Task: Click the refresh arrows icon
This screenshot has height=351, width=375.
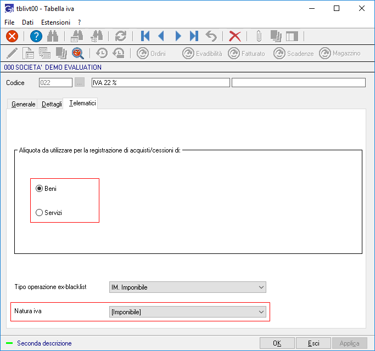Action: (121, 36)
